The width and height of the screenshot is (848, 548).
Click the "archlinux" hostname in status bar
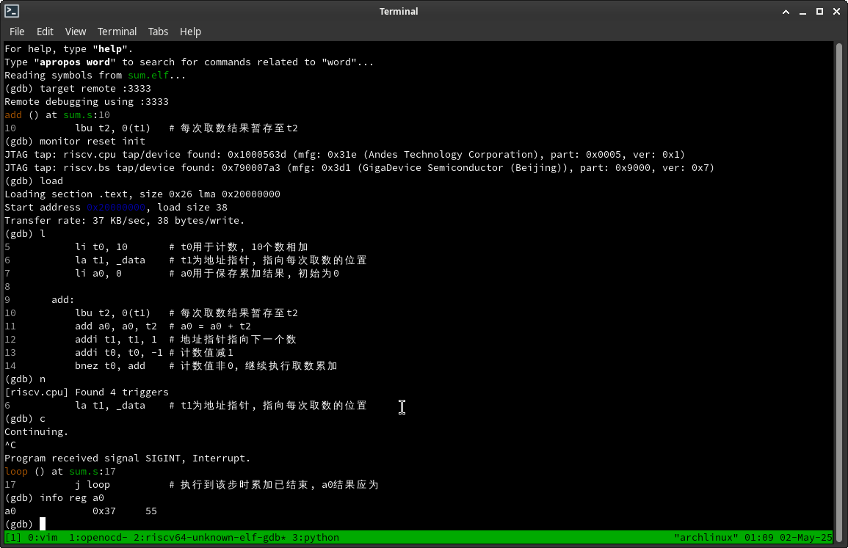[706, 538]
